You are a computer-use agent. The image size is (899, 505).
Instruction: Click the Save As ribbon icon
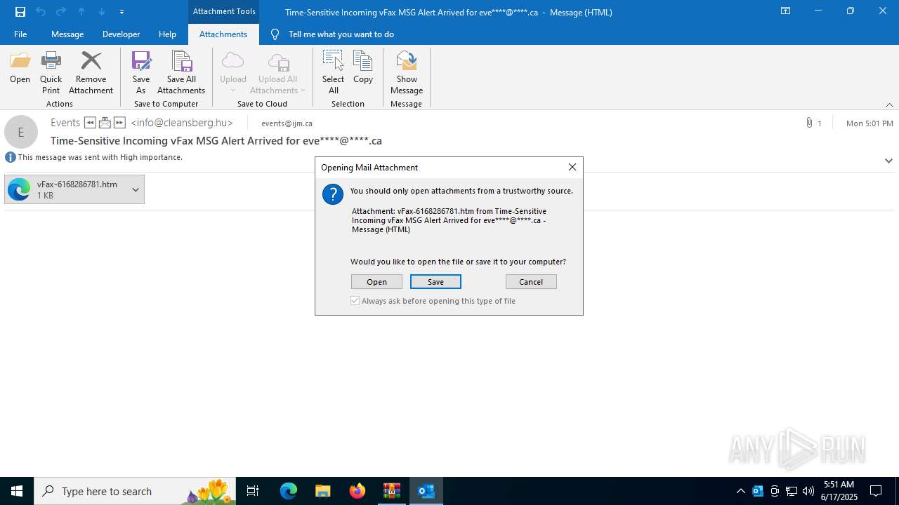pyautogui.click(x=141, y=62)
